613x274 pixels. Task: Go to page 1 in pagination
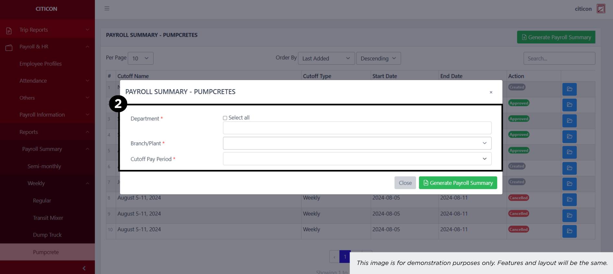pyautogui.click(x=345, y=257)
